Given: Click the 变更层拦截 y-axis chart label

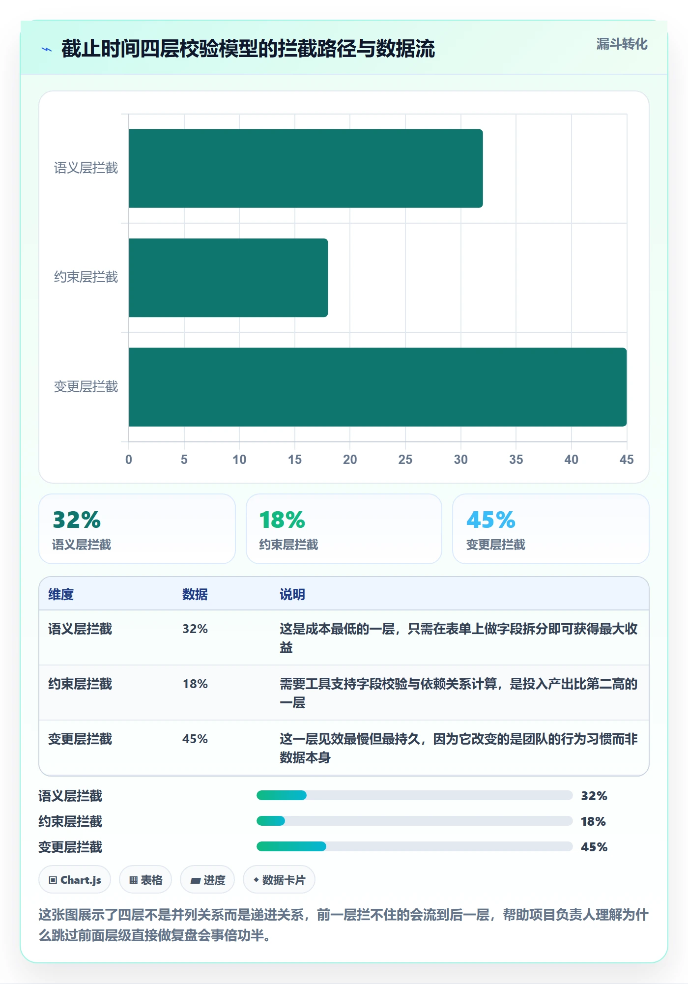Looking at the screenshot, I should coord(86,387).
